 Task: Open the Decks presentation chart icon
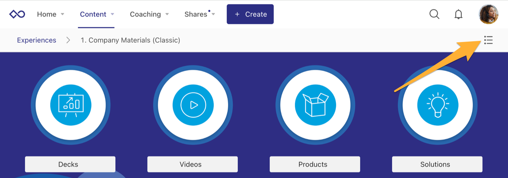click(71, 105)
